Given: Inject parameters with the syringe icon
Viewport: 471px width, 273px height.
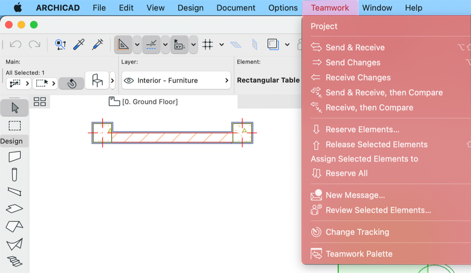Looking at the screenshot, I should coord(98,44).
